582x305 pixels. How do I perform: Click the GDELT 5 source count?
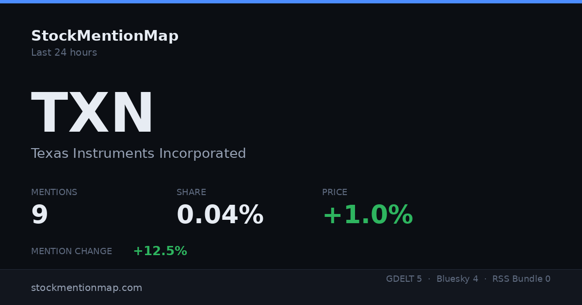(x=404, y=279)
